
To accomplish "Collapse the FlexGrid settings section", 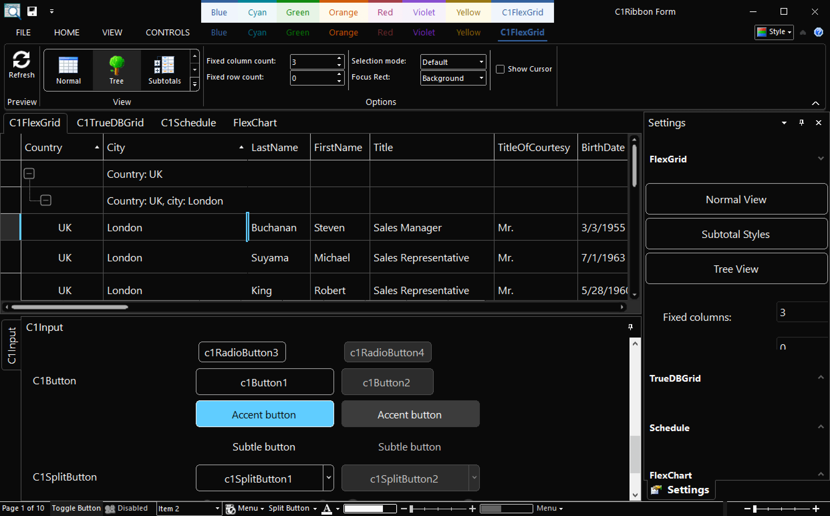I will pyautogui.click(x=821, y=158).
